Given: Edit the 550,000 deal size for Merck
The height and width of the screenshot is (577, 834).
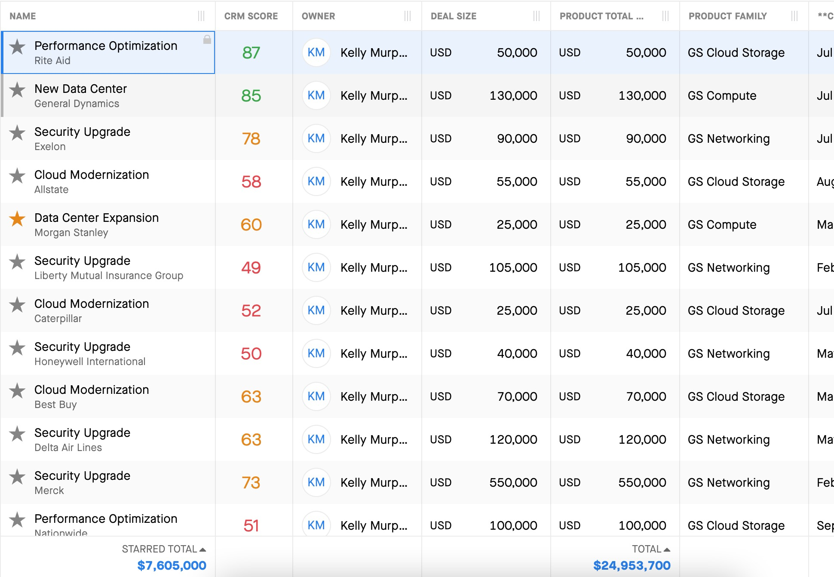Looking at the screenshot, I should click(486, 482).
